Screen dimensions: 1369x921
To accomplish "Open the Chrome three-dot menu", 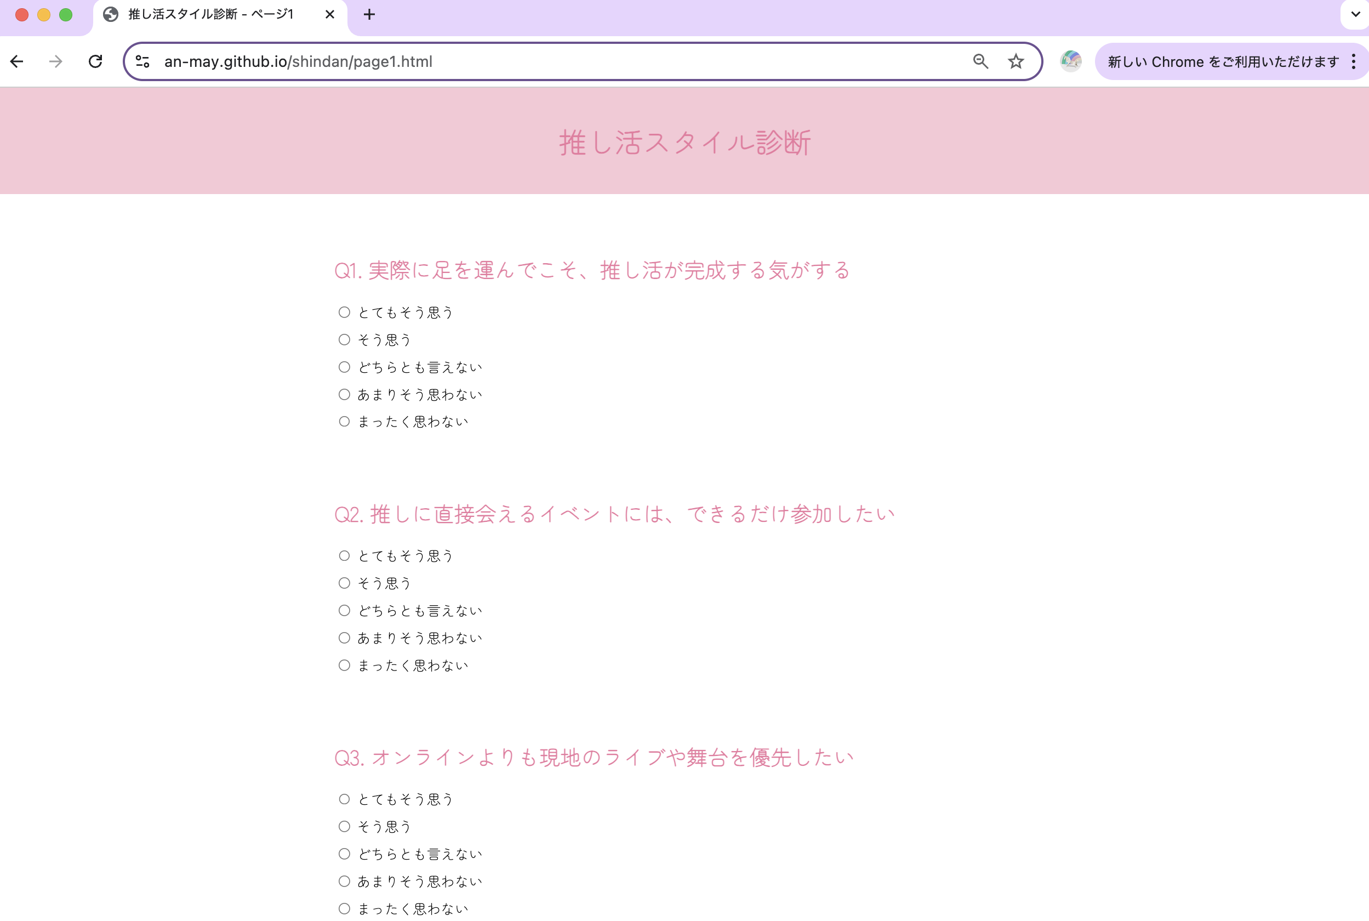I will coord(1353,61).
